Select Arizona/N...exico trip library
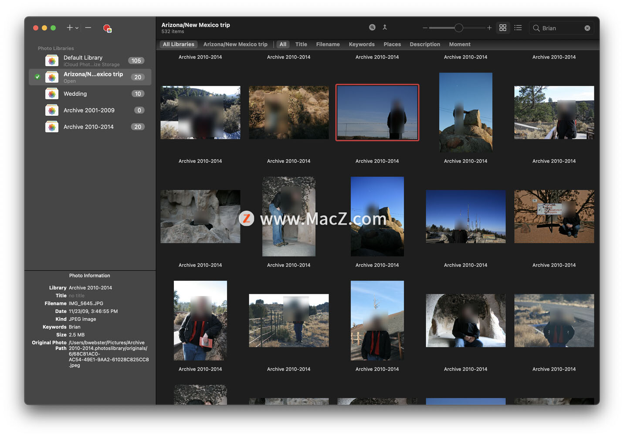This screenshot has height=437, width=624. (x=90, y=77)
